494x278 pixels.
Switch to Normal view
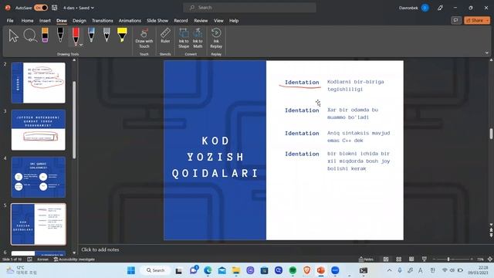[x=386, y=259]
